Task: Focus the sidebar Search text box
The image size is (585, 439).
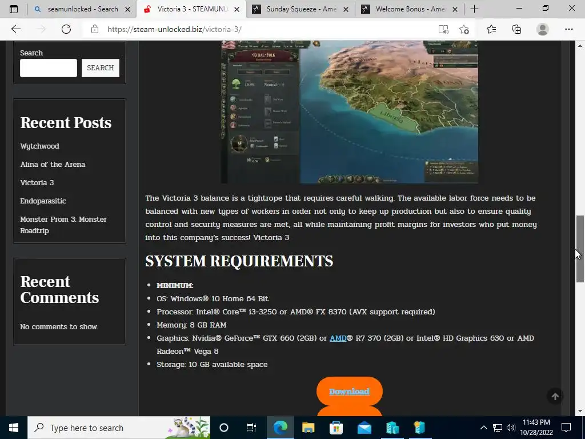Action: pyautogui.click(x=49, y=68)
